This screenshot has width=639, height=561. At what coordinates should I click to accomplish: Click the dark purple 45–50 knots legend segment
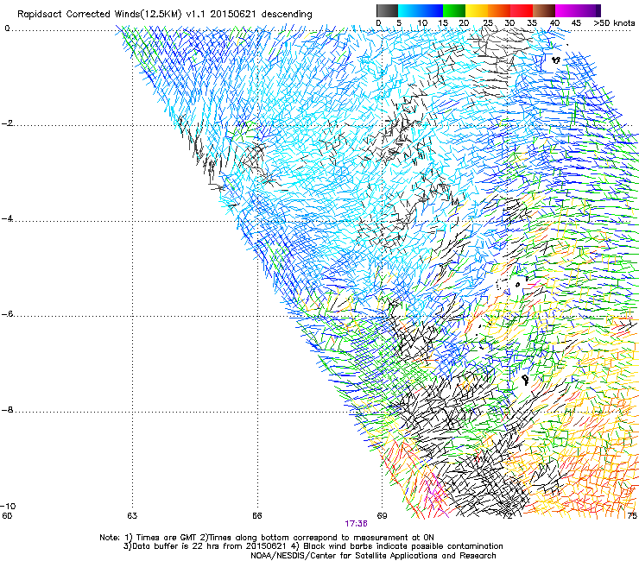589,10
